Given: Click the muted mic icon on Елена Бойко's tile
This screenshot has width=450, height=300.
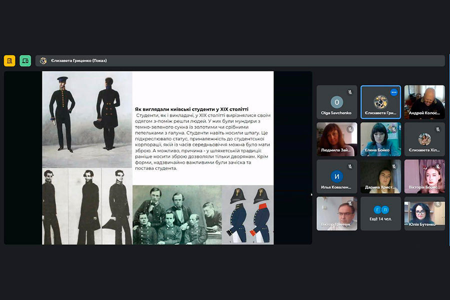Looking at the screenshot, I should (x=394, y=129).
